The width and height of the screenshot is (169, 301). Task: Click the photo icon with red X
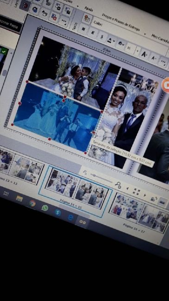pos(54,17)
